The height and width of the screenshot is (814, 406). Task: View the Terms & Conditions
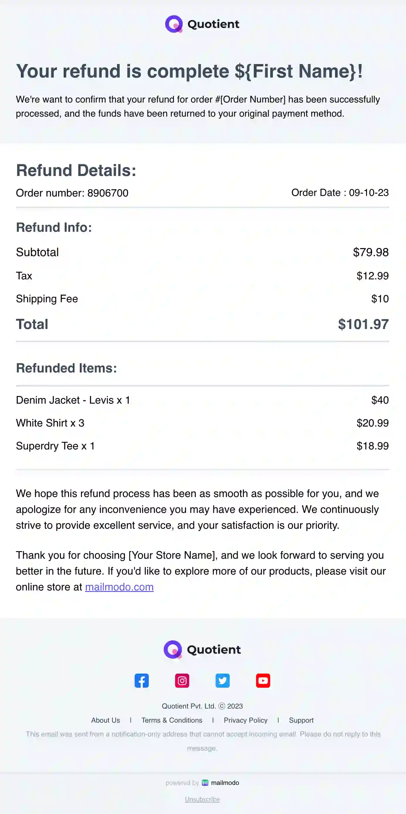click(x=172, y=720)
